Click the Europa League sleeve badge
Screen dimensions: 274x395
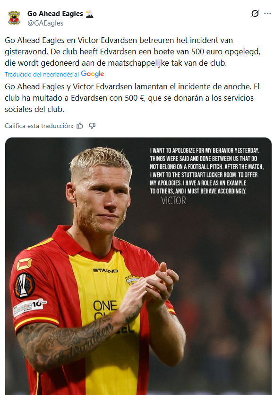tap(25, 286)
